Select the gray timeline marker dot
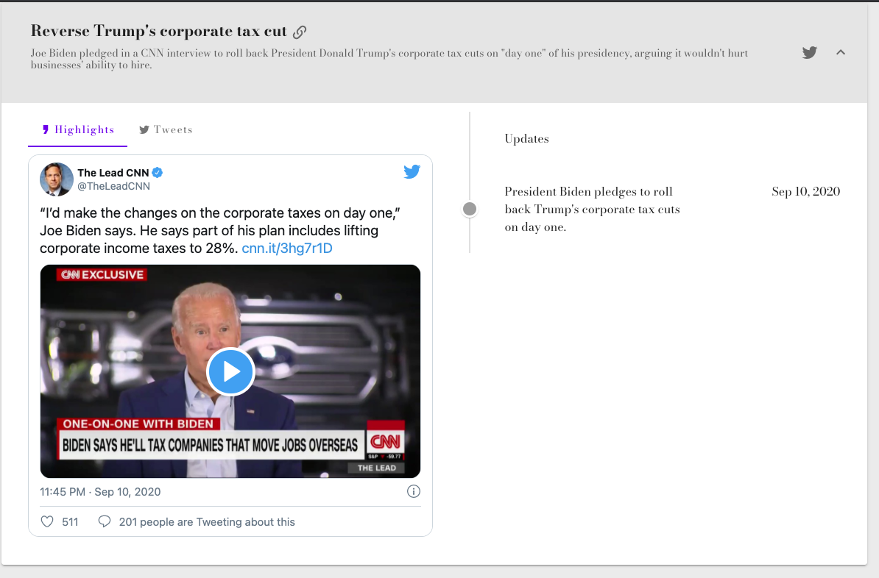879x578 pixels. coord(469,209)
